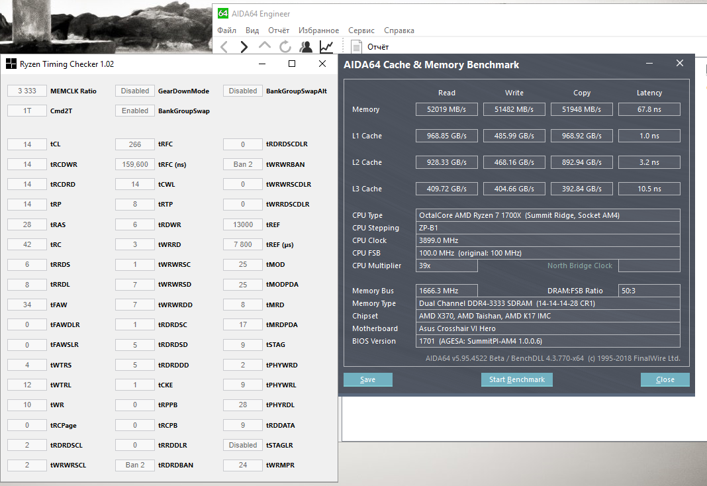
Task: Close the Ryzen Timing Checker window
Action: tap(322, 64)
